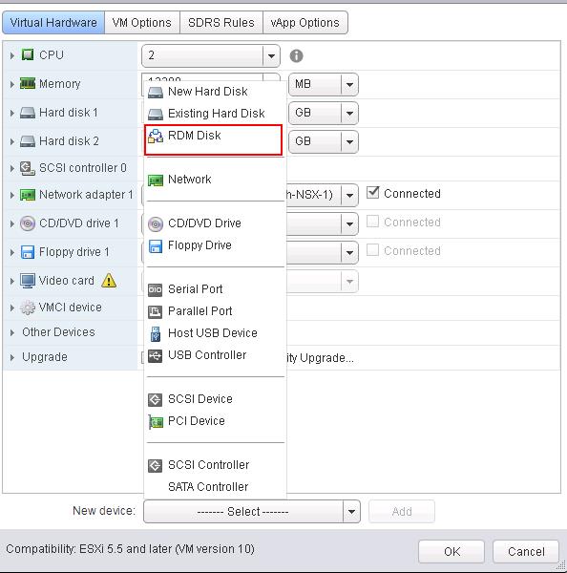Open the Memory MB unit dropdown
The width and height of the screenshot is (567, 573).
pos(349,84)
